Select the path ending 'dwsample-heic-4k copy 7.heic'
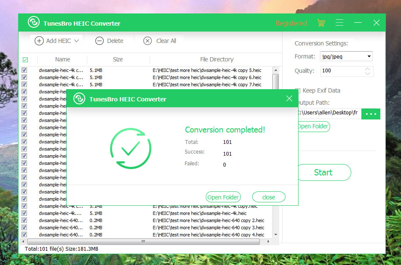This screenshot has height=265, width=401. tap(207, 85)
